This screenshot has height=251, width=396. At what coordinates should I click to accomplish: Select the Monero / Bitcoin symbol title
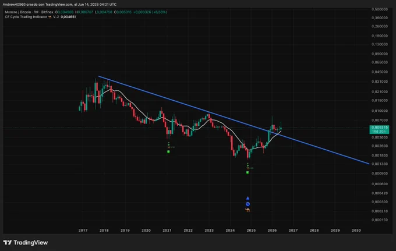click(29, 12)
